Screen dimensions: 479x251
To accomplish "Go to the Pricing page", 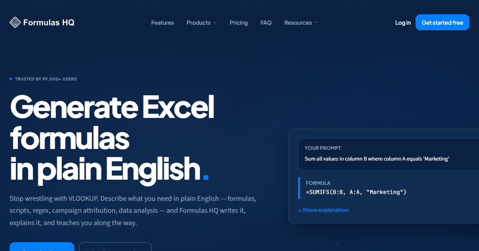I will pyautogui.click(x=239, y=23).
